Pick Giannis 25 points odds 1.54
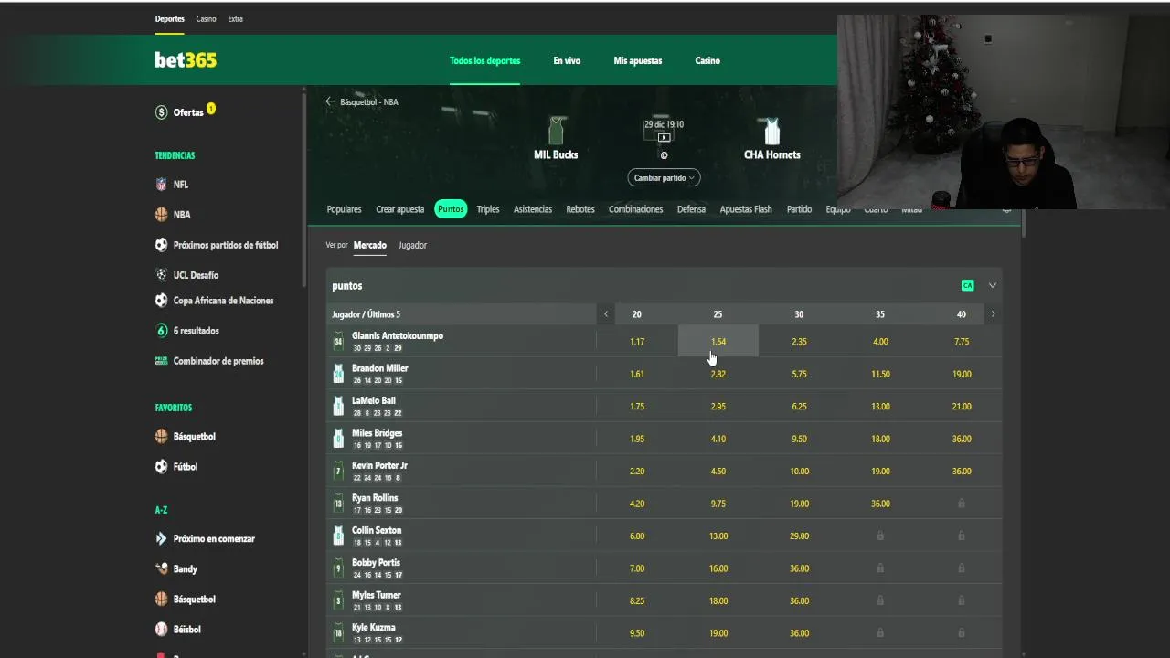This screenshot has width=1170, height=658. [718, 342]
